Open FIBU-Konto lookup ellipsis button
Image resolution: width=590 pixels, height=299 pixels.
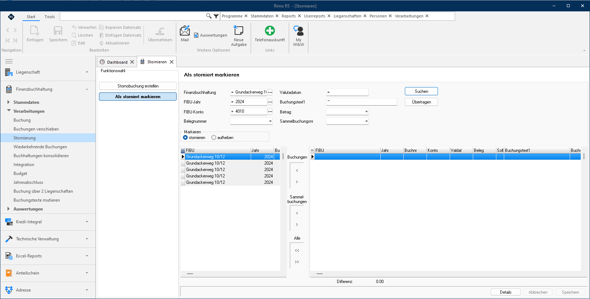(x=270, y=112)
